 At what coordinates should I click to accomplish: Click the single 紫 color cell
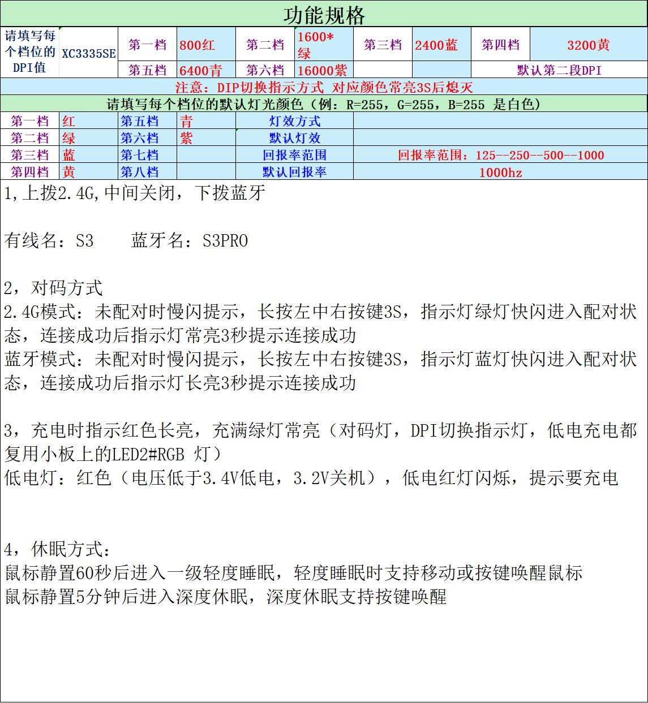(x=206, y=137)
